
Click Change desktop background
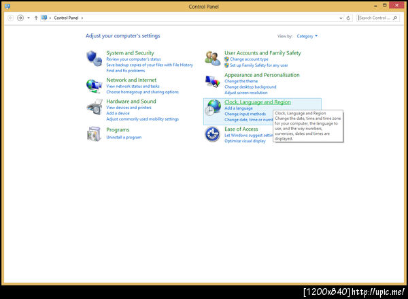pyautogui.click(x=250, y=86)
